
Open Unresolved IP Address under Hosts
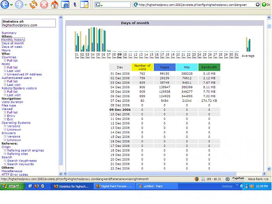coord(24,75)
